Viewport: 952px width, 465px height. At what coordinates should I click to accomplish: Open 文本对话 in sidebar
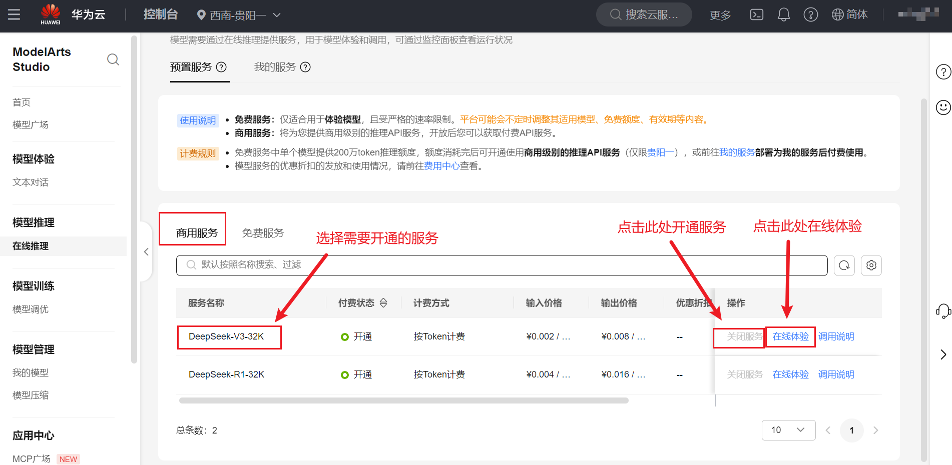[31, 182]
